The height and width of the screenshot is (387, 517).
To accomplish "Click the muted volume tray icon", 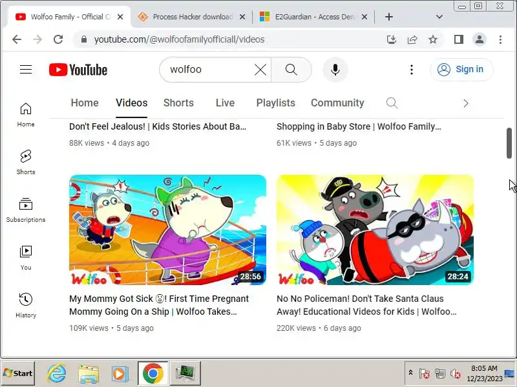I will pyautogui.click(x=456, y=374).
